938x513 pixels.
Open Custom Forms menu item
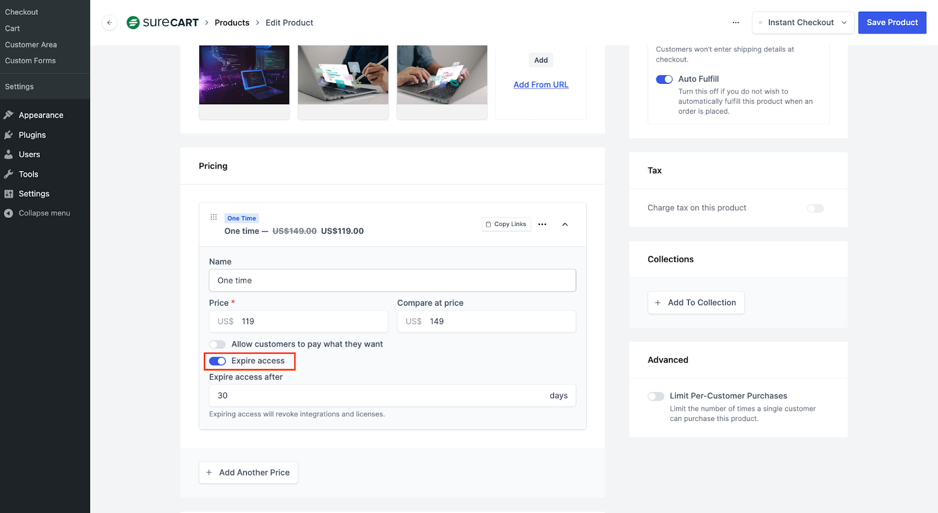(30, 60)
